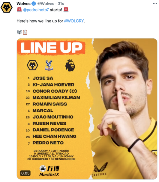
Task: Click the clipboard emoji in tweet
Action: click(x=25, y=32)
